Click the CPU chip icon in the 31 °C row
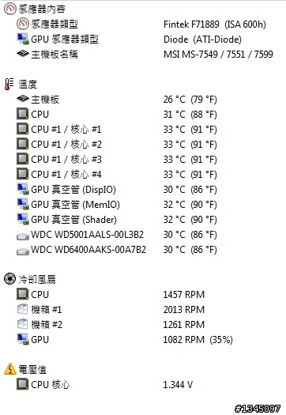The height and width of the screenshot is (415, 286). (22, 114)
